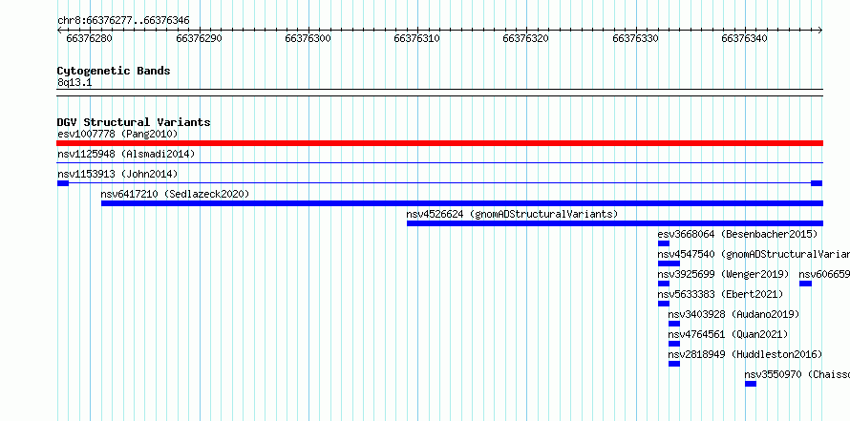Click ruler position 66376320
The width and height of the screenshot is (850, 421).
[526, 38]
